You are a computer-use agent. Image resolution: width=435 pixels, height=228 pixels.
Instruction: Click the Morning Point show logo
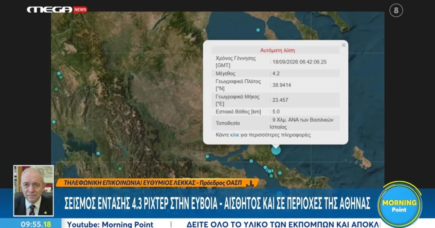399,204
